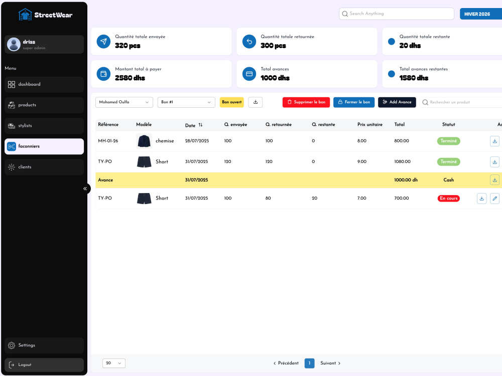The height and width of the screenshot is (376, 502).
Task: Download the MH-01-26 row
Action: (x=494, y=141)
